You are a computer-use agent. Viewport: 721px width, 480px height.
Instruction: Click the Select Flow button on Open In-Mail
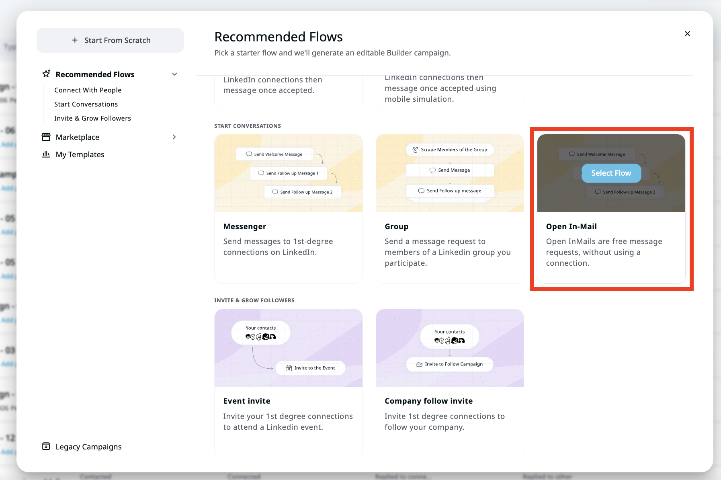(611, 173)
